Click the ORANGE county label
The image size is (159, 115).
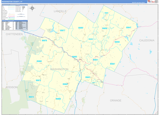tap(116, 100)
